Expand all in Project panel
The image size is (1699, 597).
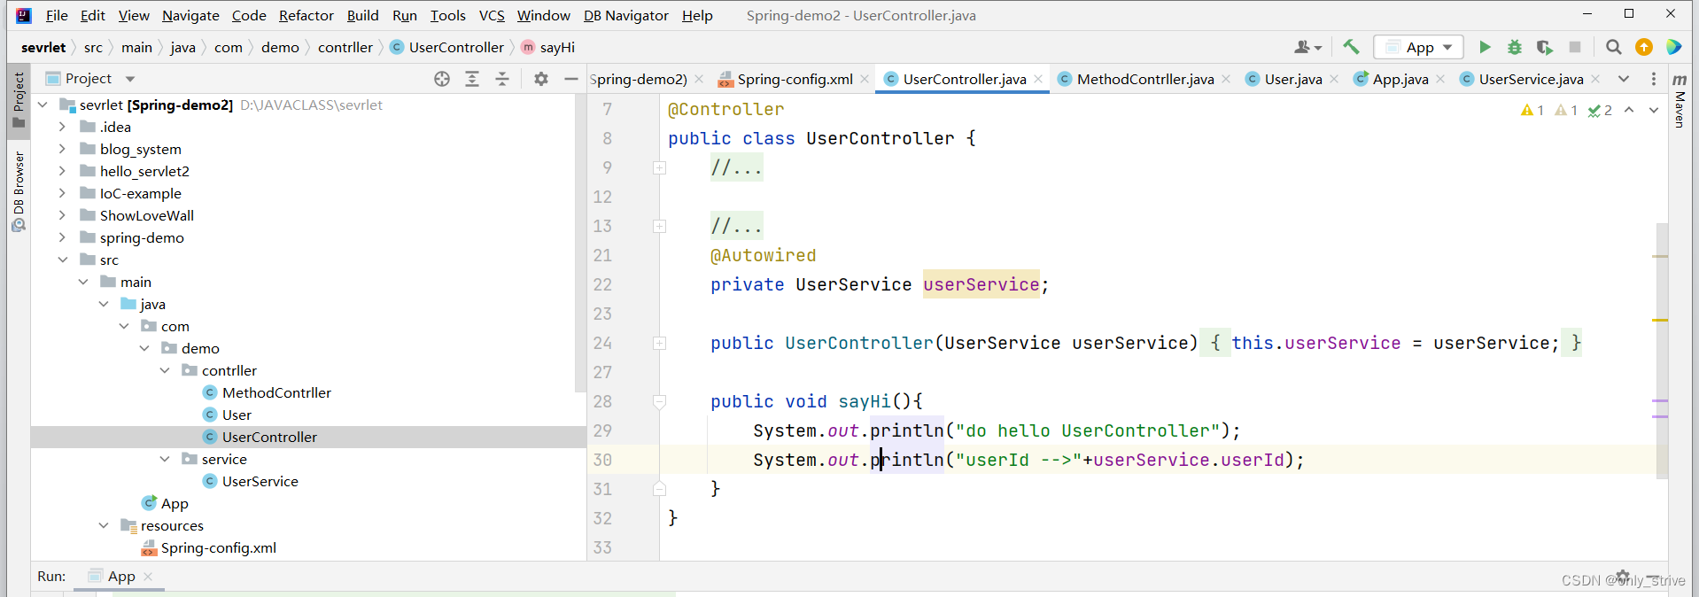pyautogui.click(x=472, y=79)
